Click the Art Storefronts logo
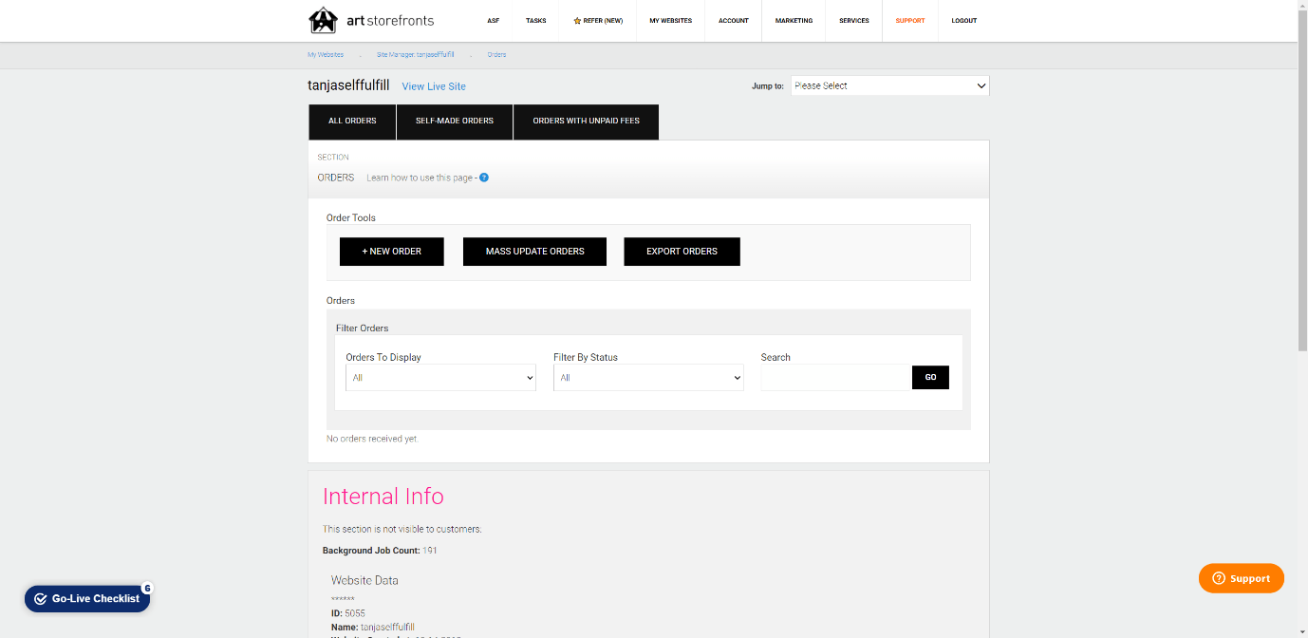 pyautogui.click(x=350, y=20)
